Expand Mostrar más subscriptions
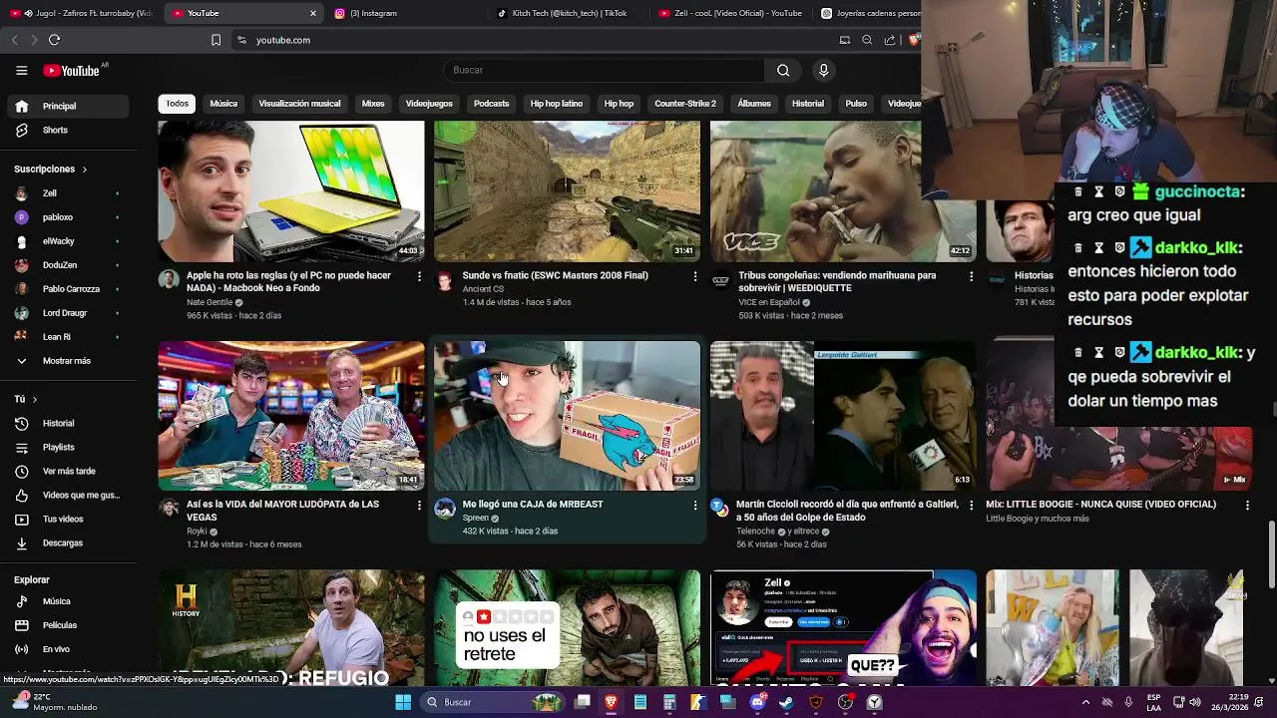This screenshot has height=718, width=1277. (68, 361)
